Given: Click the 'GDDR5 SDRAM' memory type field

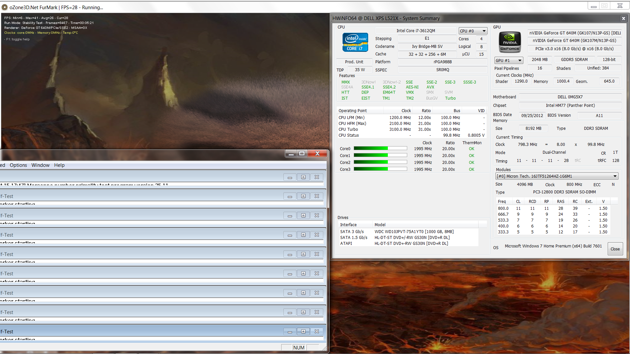Looking at the screenshot, I should 574,60.
